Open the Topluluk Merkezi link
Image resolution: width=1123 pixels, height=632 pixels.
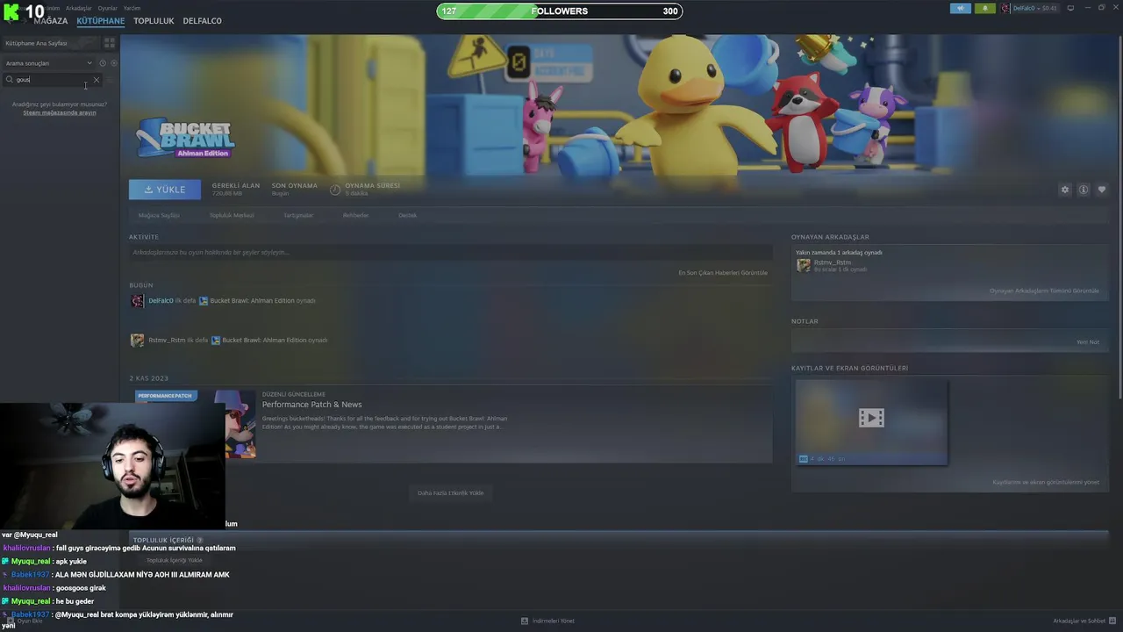232,215
